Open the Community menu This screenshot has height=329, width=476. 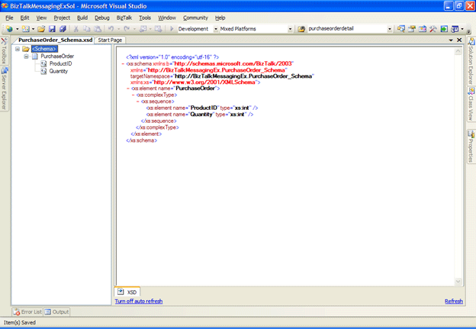195,18
